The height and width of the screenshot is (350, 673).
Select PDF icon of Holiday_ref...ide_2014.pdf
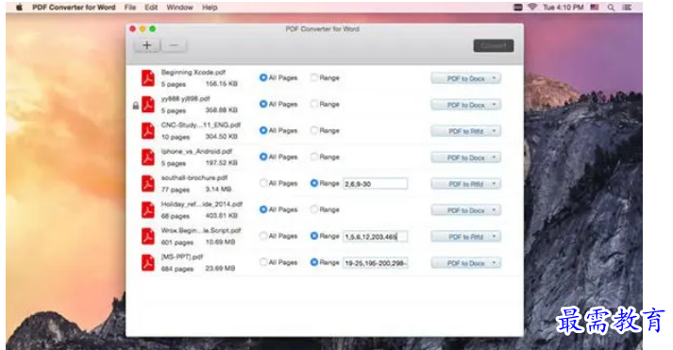(x=148, y=210)
